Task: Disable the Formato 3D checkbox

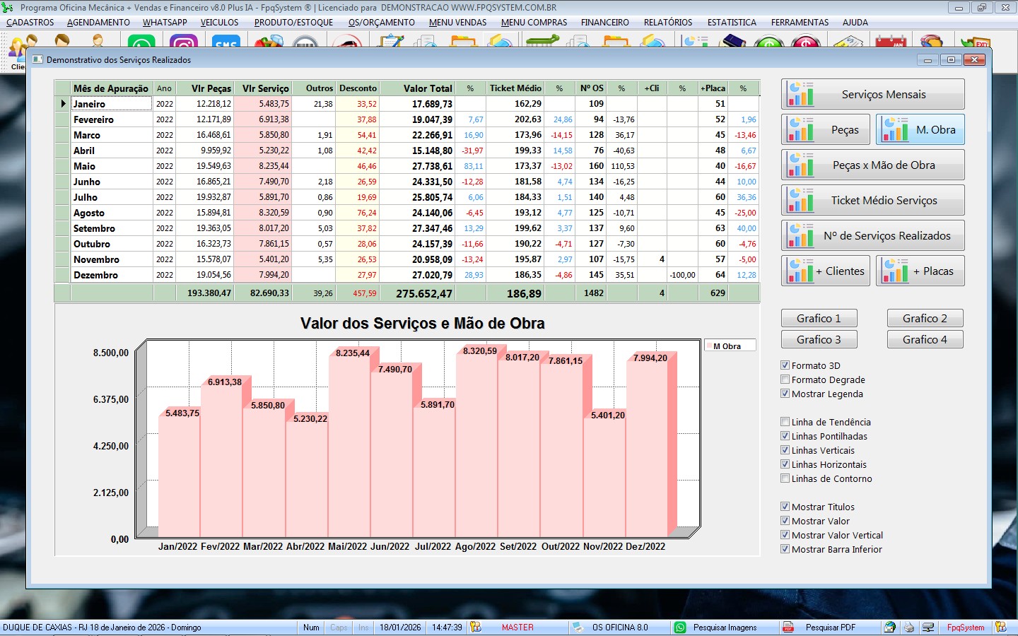Action: click(785, 365)
